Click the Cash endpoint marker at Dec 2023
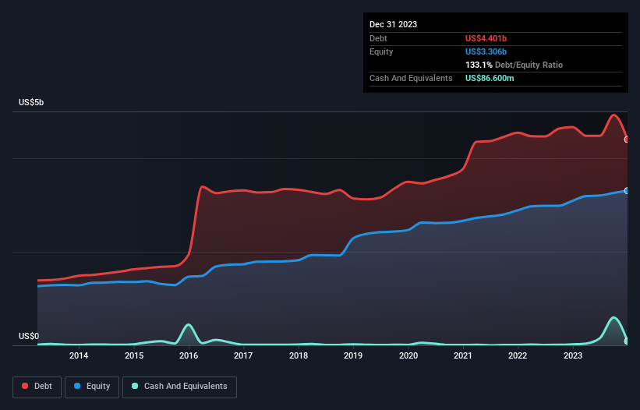 coord(627,341)
